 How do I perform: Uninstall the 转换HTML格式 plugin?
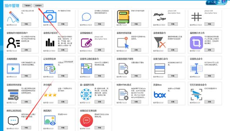[x=136, y=102]
